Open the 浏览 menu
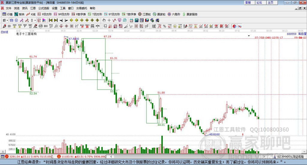This screenshot has height=165, width=307. tap(17, 8)
